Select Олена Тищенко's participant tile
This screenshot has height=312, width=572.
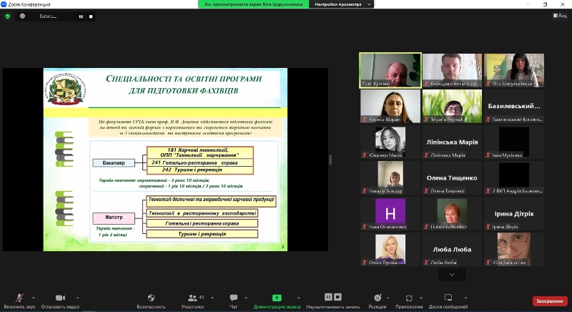452,177
